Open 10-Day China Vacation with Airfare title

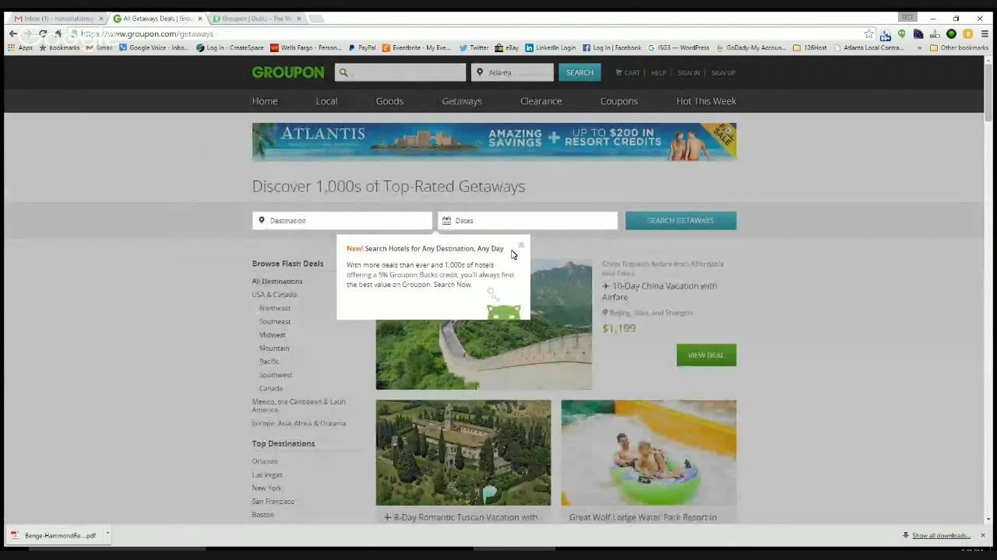(x=660, y=291)
